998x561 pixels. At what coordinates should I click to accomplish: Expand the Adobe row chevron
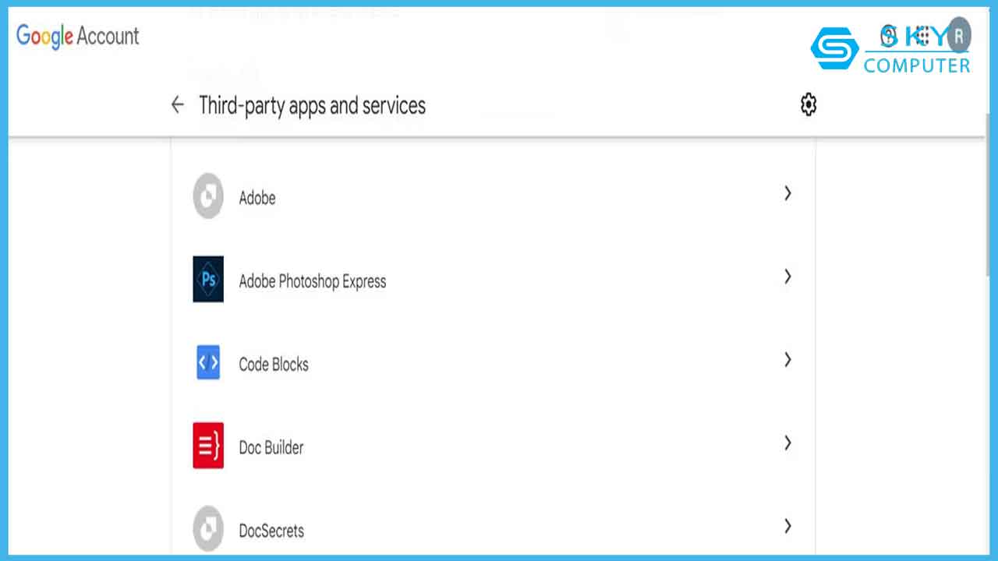point(787,193)
